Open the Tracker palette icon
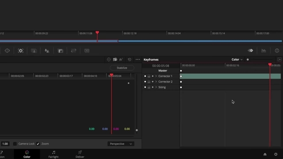 (21, 51)
